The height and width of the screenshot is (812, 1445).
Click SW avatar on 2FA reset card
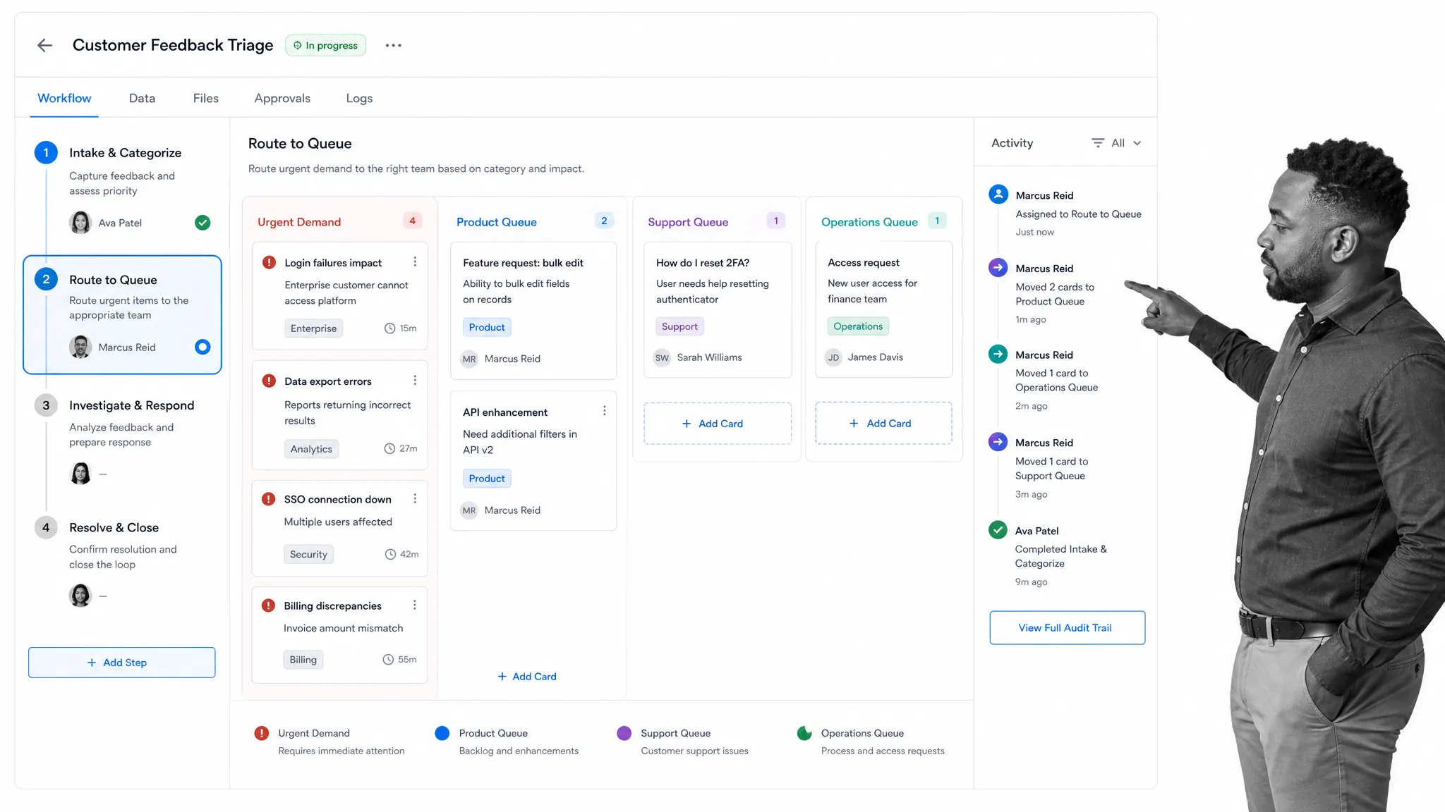point(662,357)
